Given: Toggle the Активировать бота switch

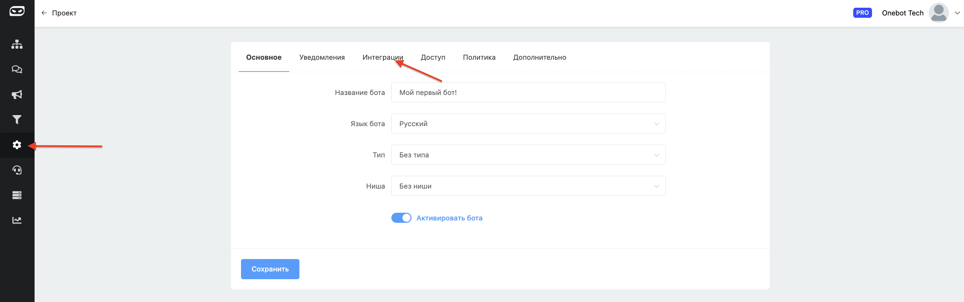Looking at the screenshot, I should click(401, 218).
